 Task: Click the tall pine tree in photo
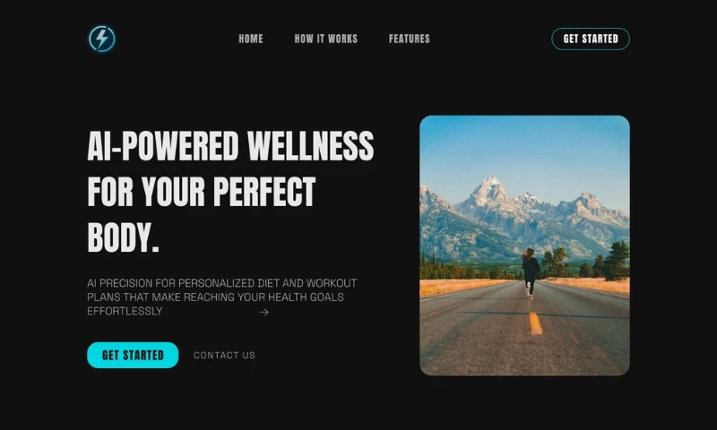pyautogui.click(x=618, y=261)
